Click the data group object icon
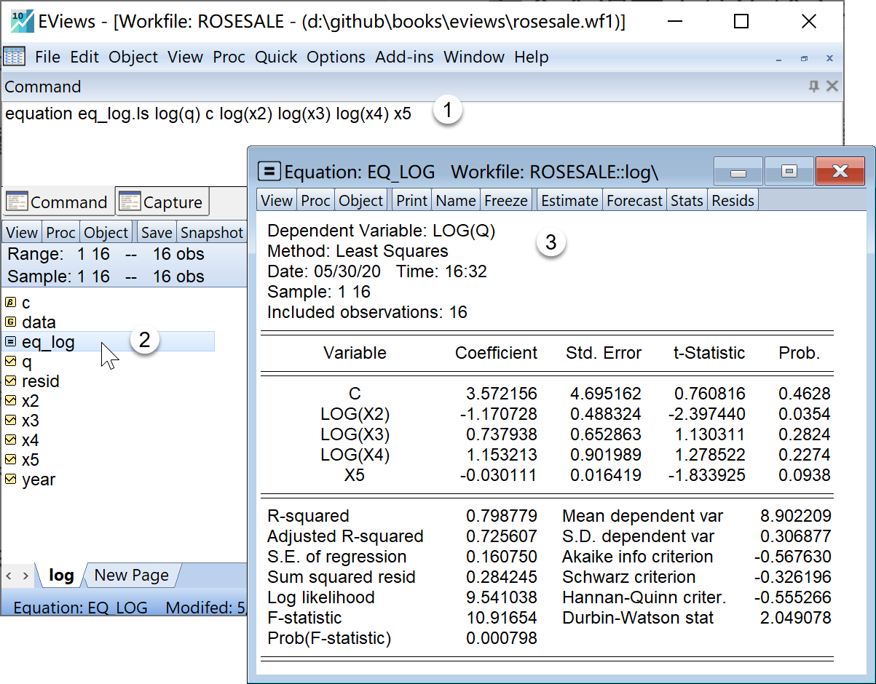This screenshot has width=876, height=684. click(11, 322)
